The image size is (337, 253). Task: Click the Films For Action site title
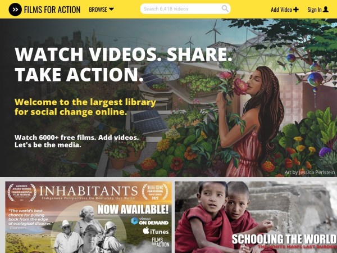coord(52,10)
